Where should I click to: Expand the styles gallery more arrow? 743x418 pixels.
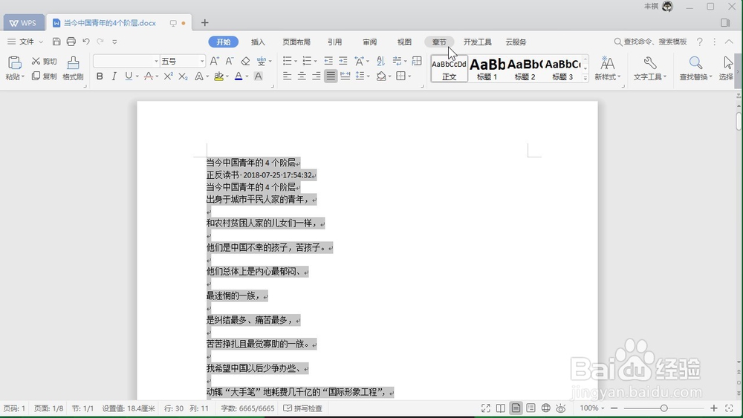click(x=585, y=78)
